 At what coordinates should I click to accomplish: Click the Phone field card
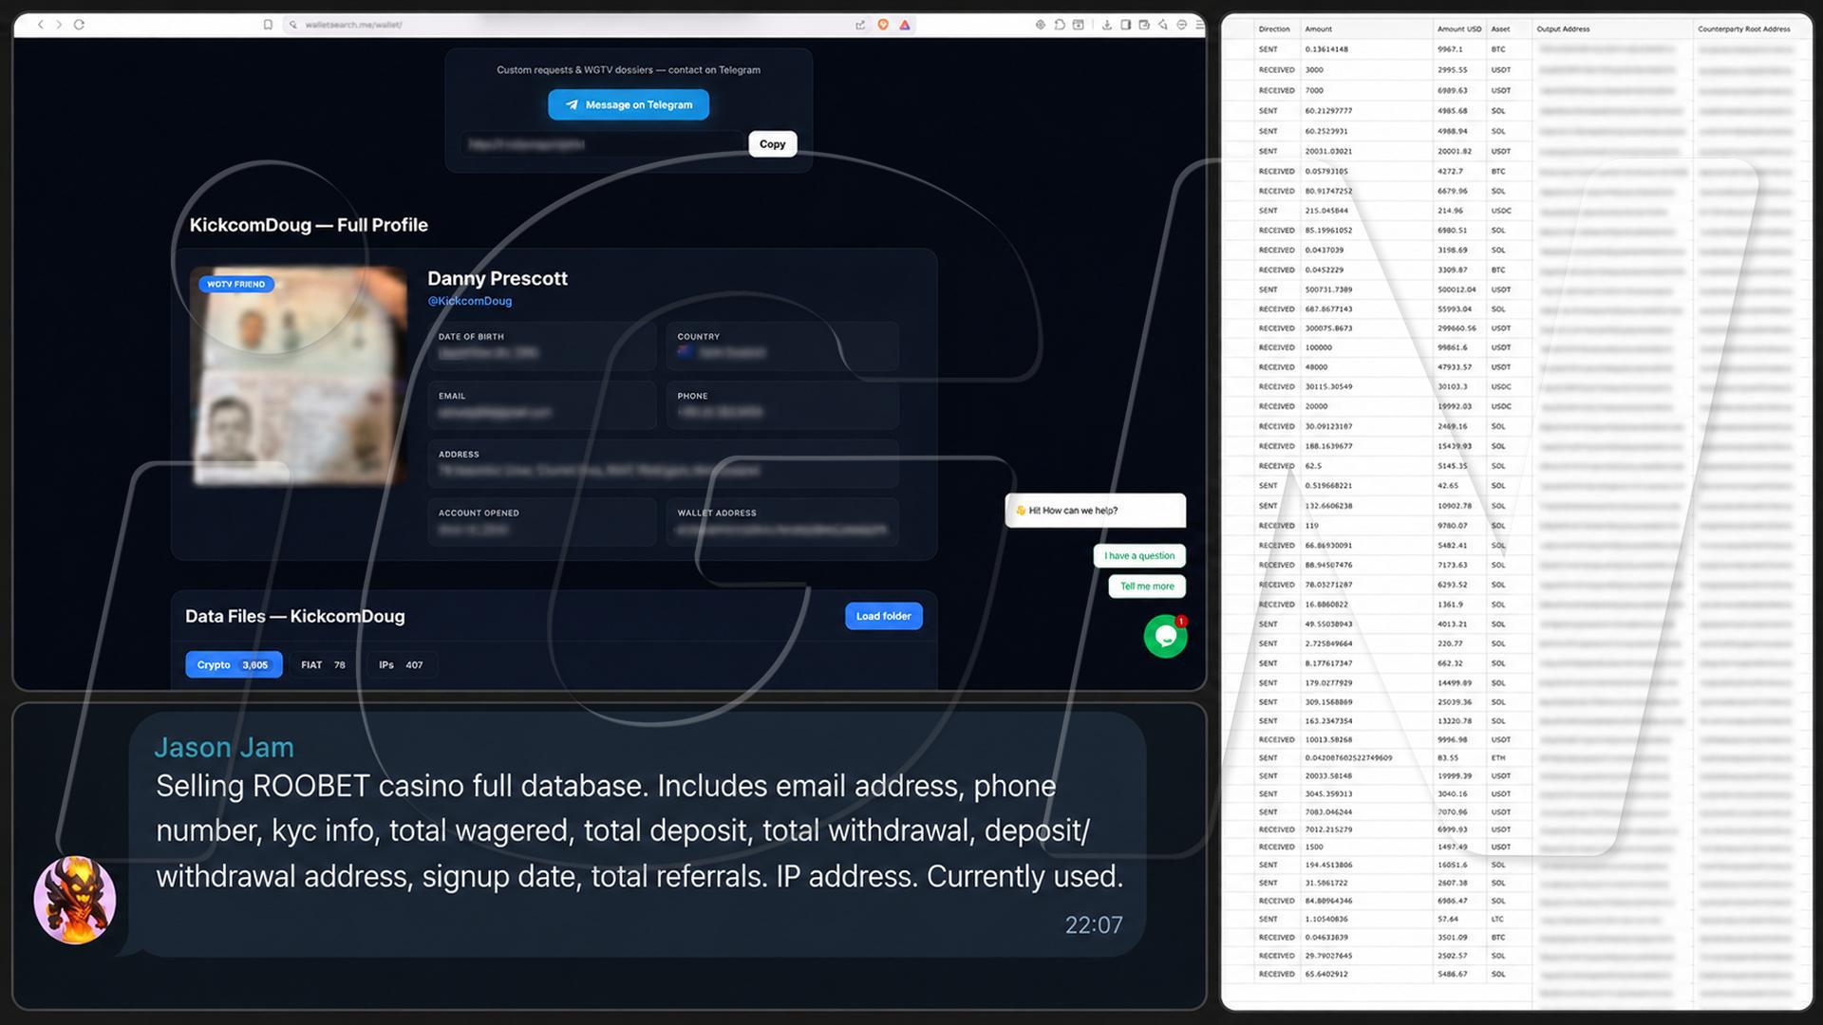[x=781, y=405]
